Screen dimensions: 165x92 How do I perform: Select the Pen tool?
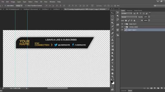click(x=112, y=60)
